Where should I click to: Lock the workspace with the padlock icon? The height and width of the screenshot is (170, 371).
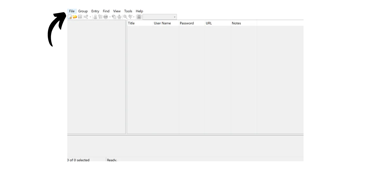pos(139,17)
